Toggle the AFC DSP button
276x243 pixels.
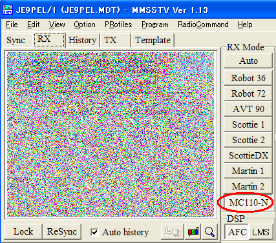click(237, 232)
